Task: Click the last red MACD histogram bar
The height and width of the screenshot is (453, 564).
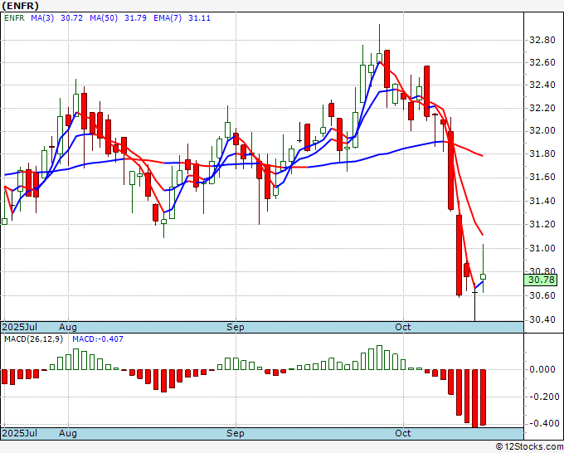Action: 483,397
